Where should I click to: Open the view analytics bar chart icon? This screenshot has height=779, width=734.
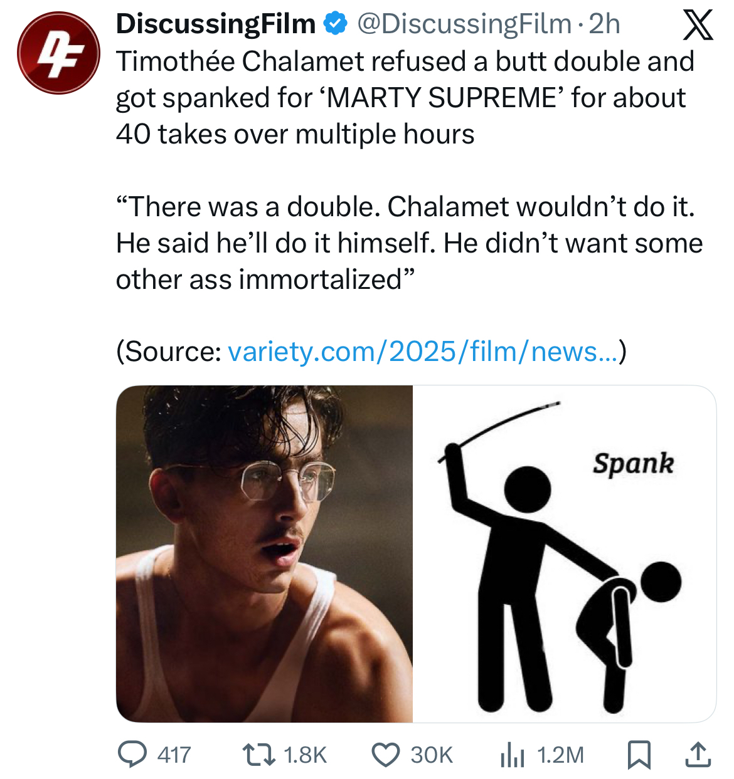coord(513,755)
